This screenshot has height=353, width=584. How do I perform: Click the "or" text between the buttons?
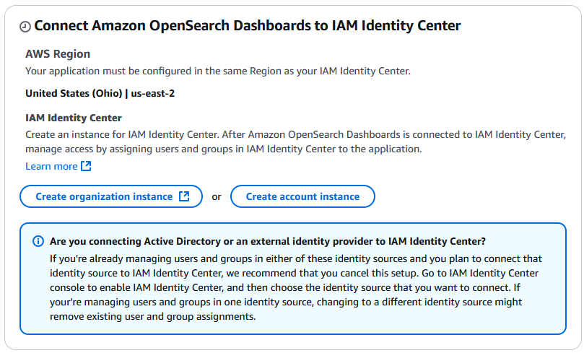click(x=217, y=197)
